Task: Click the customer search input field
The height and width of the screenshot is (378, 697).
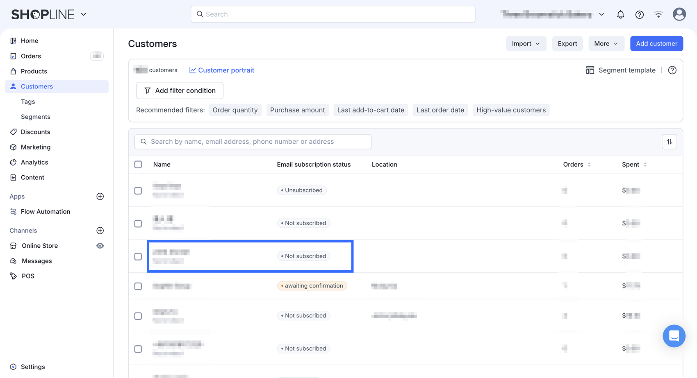Action: point(253,142)
